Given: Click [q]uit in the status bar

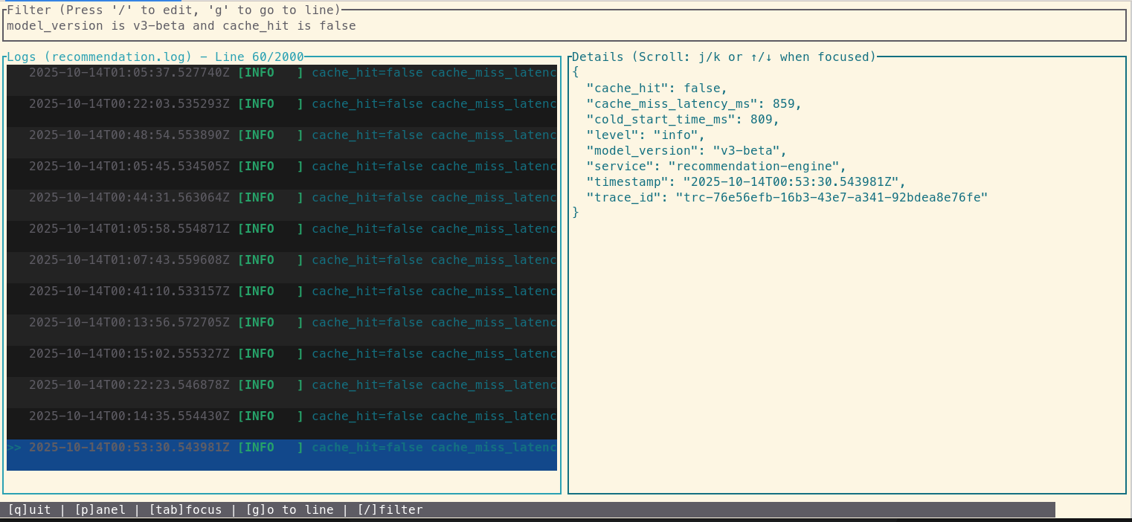Looking at the screenshot, I should (29, 509).
